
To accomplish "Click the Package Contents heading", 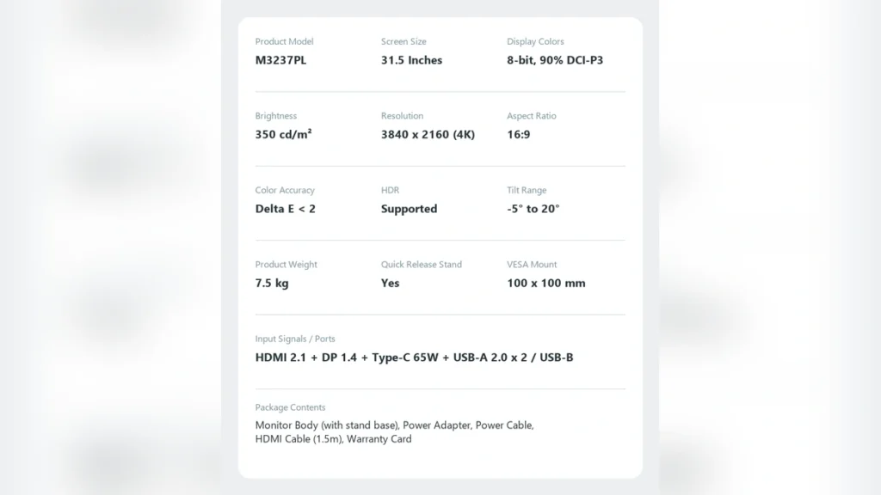I will coord(290,407).
